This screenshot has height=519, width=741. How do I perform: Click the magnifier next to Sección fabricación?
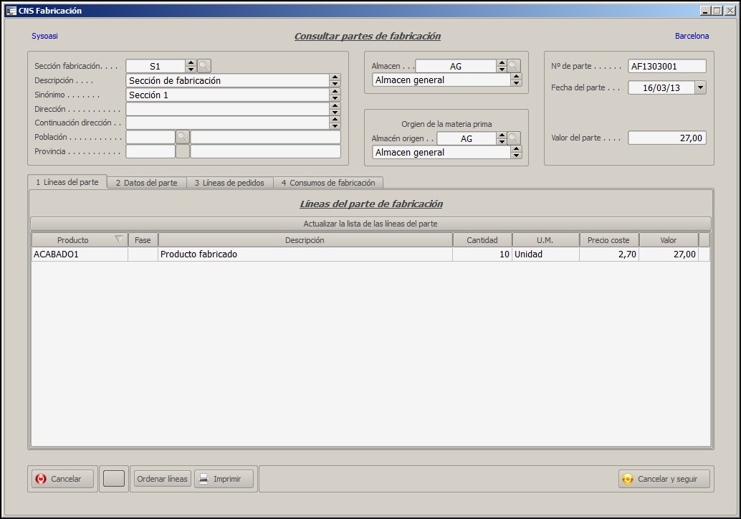(x=204, y=66)
